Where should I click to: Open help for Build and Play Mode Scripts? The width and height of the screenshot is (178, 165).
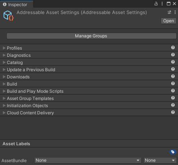click(x=173, y=91)
